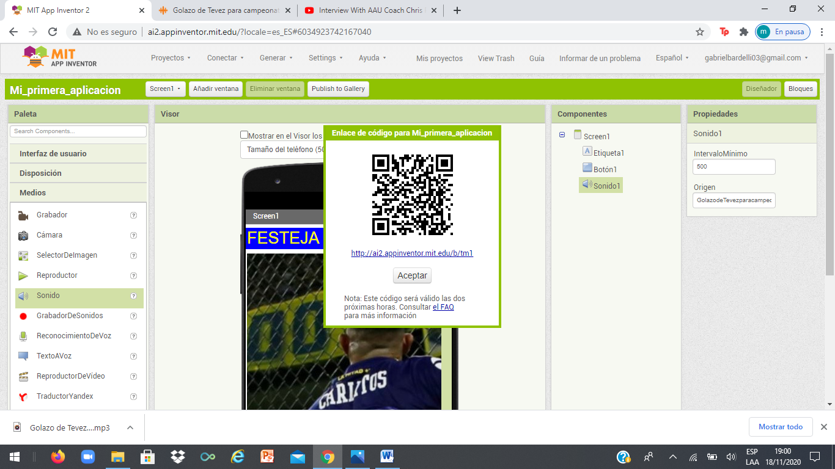This screenshot has width=835, height=469.
Task: Click the Cámara component icon
Action: [x=23, y=235]
